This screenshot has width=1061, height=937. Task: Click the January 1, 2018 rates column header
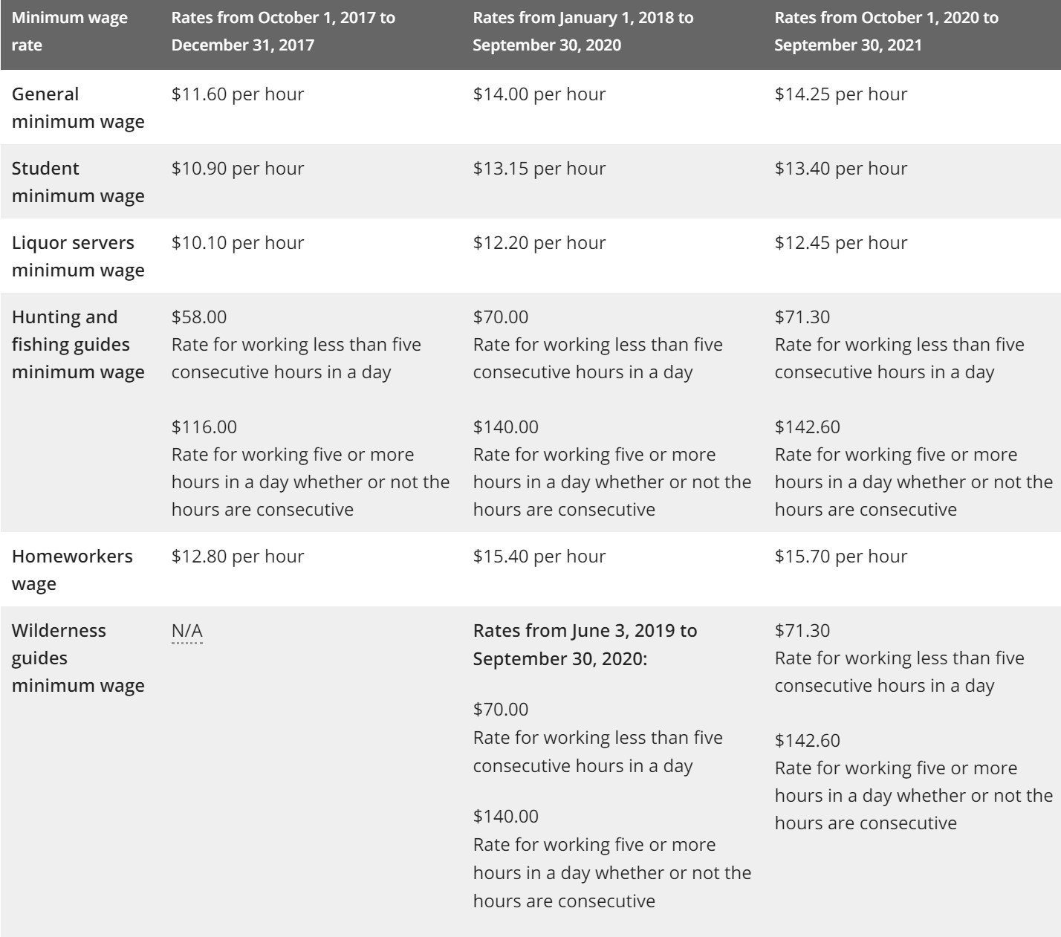click(583, 31)
